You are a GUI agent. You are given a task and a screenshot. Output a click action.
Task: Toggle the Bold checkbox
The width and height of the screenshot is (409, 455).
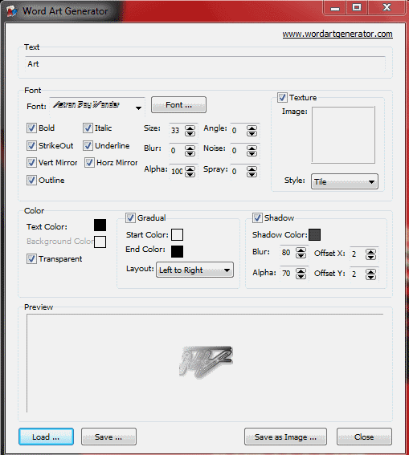[x=31, y=128]
